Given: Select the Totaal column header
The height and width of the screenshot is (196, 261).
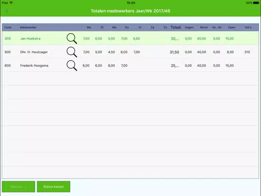Looking at the screenshot, I should coord(175,27).
